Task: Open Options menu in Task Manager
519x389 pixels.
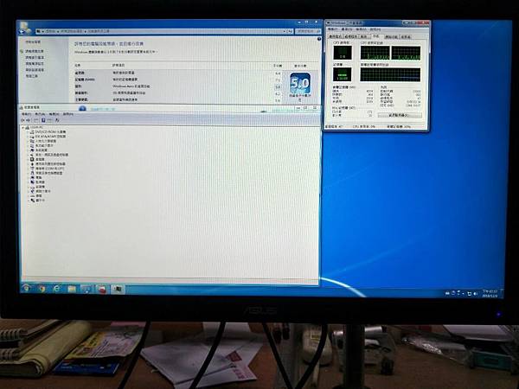Action: [347, 29]
